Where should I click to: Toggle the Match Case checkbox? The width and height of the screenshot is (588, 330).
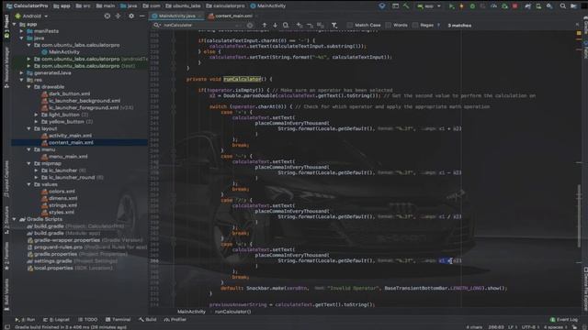[x=349, y=25]
